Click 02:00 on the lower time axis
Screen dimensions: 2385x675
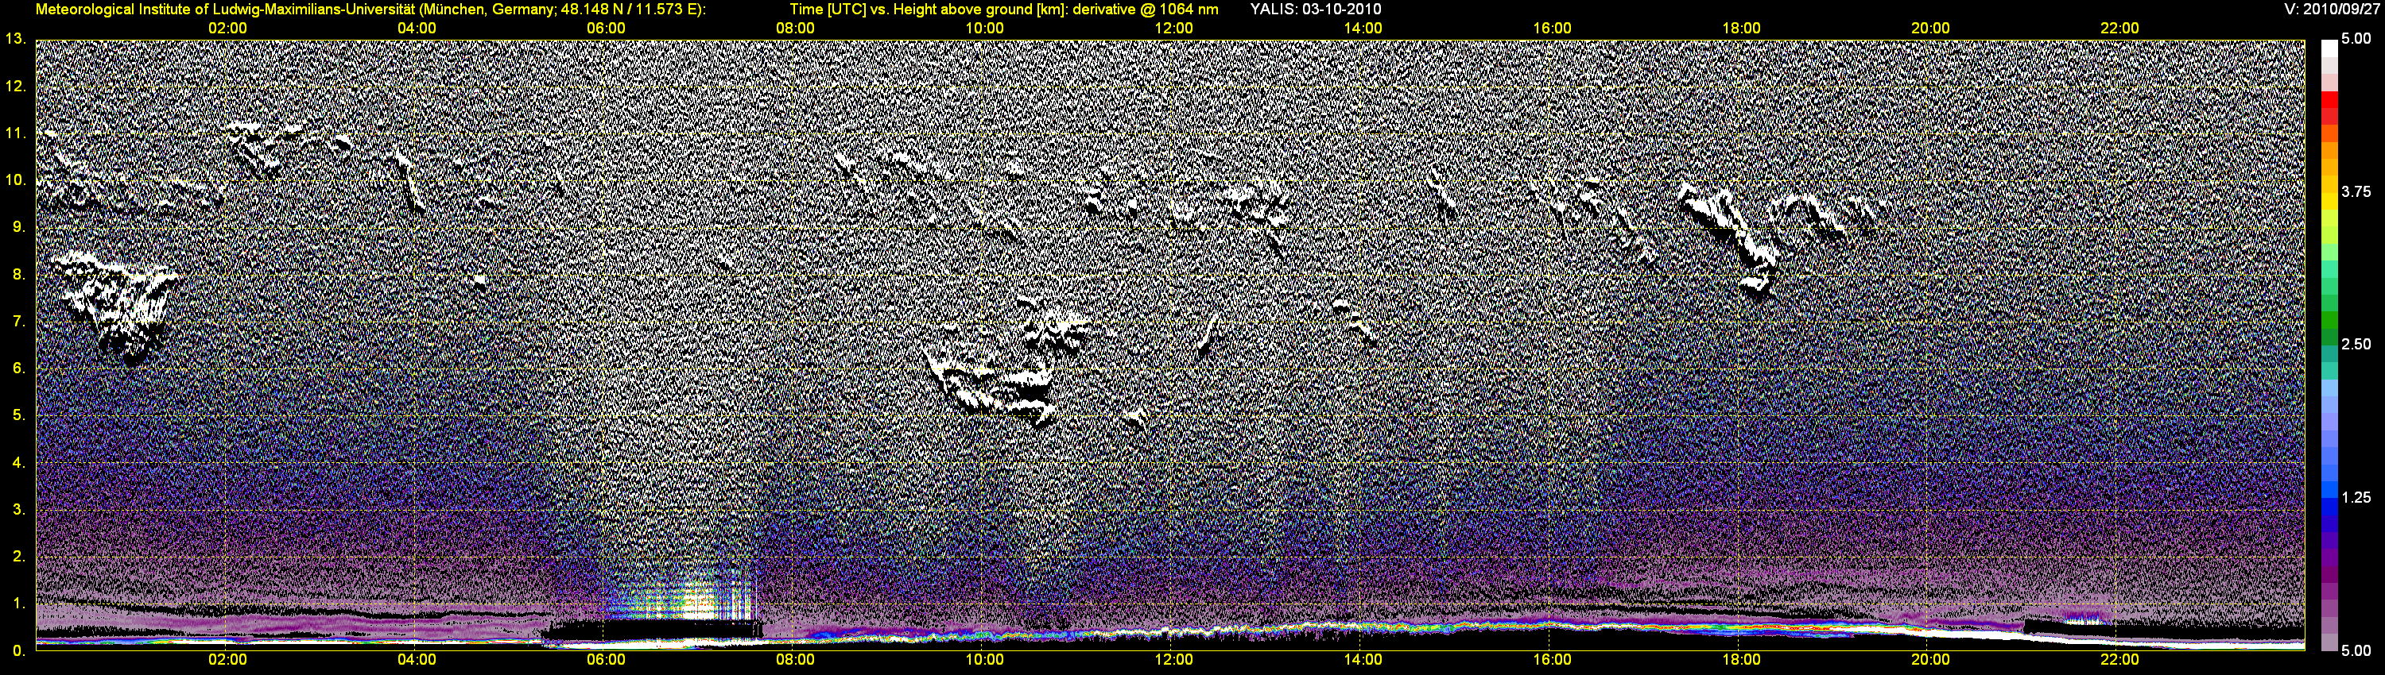point(227,660)
